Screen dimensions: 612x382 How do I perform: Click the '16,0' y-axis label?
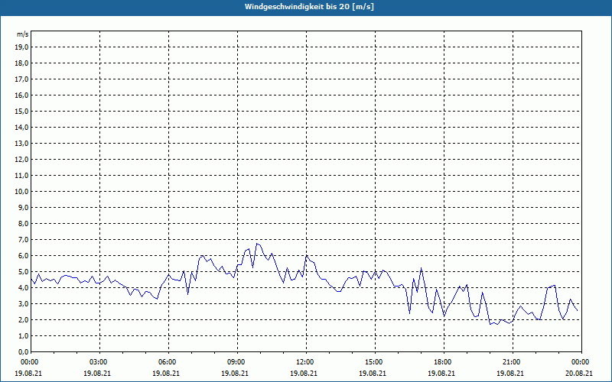coord(21,95)
